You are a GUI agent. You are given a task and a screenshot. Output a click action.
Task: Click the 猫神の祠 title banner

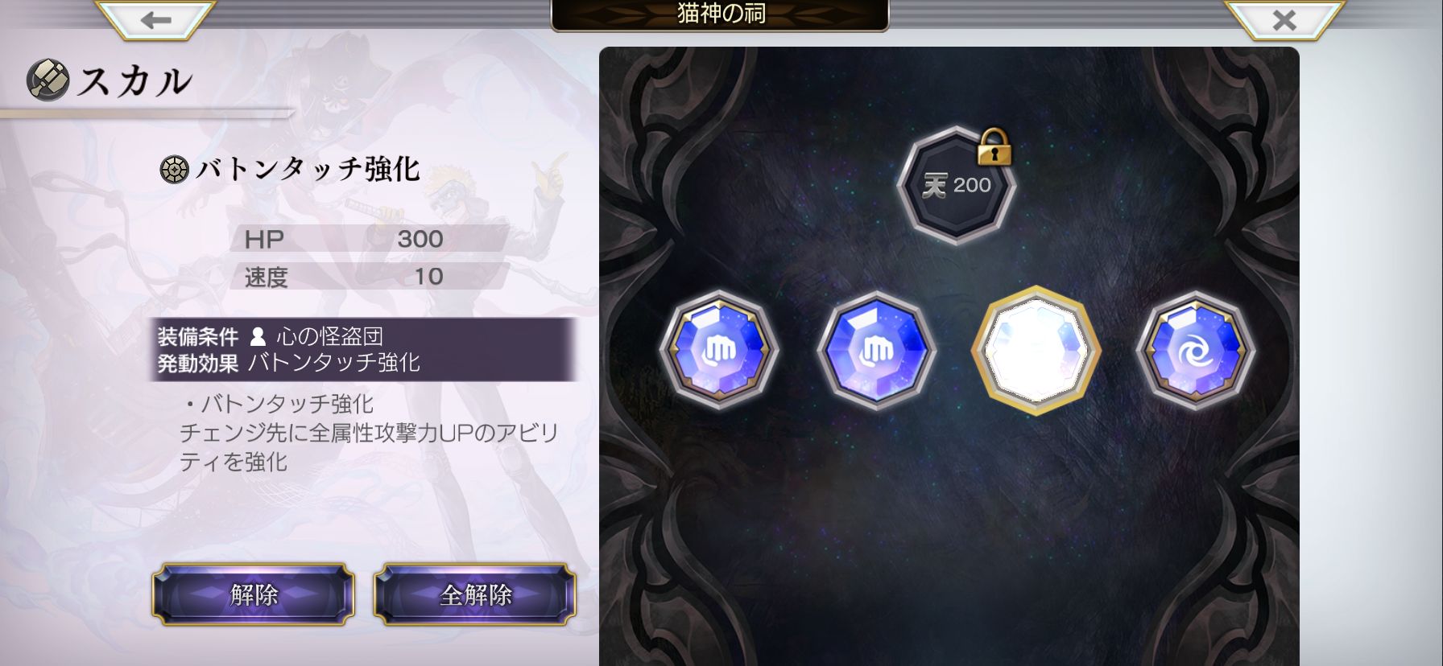(720, 14)
